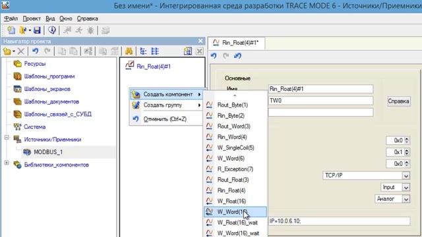Click the tree view layout icon
422x237 pixels.
click(143, 51)
